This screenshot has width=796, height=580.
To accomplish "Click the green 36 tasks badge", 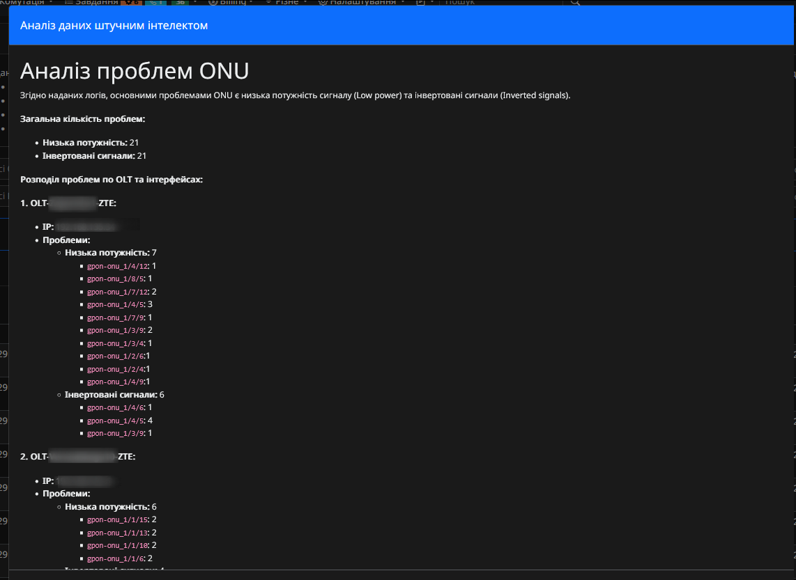I will 180,3.
